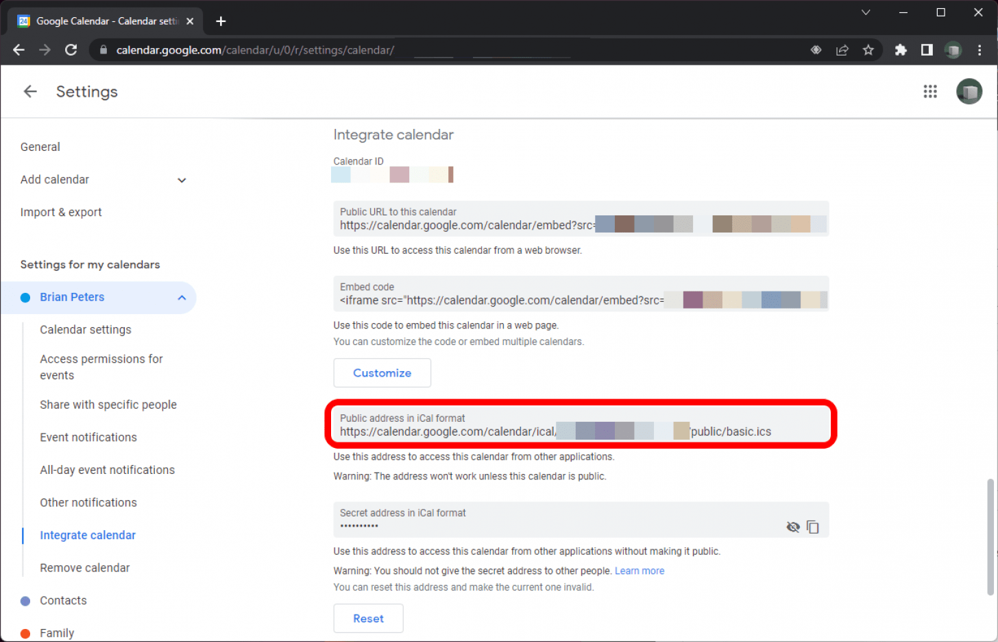Click the browser back button
This screenshot has height=642, width=998.
click(x=19, y=50)
